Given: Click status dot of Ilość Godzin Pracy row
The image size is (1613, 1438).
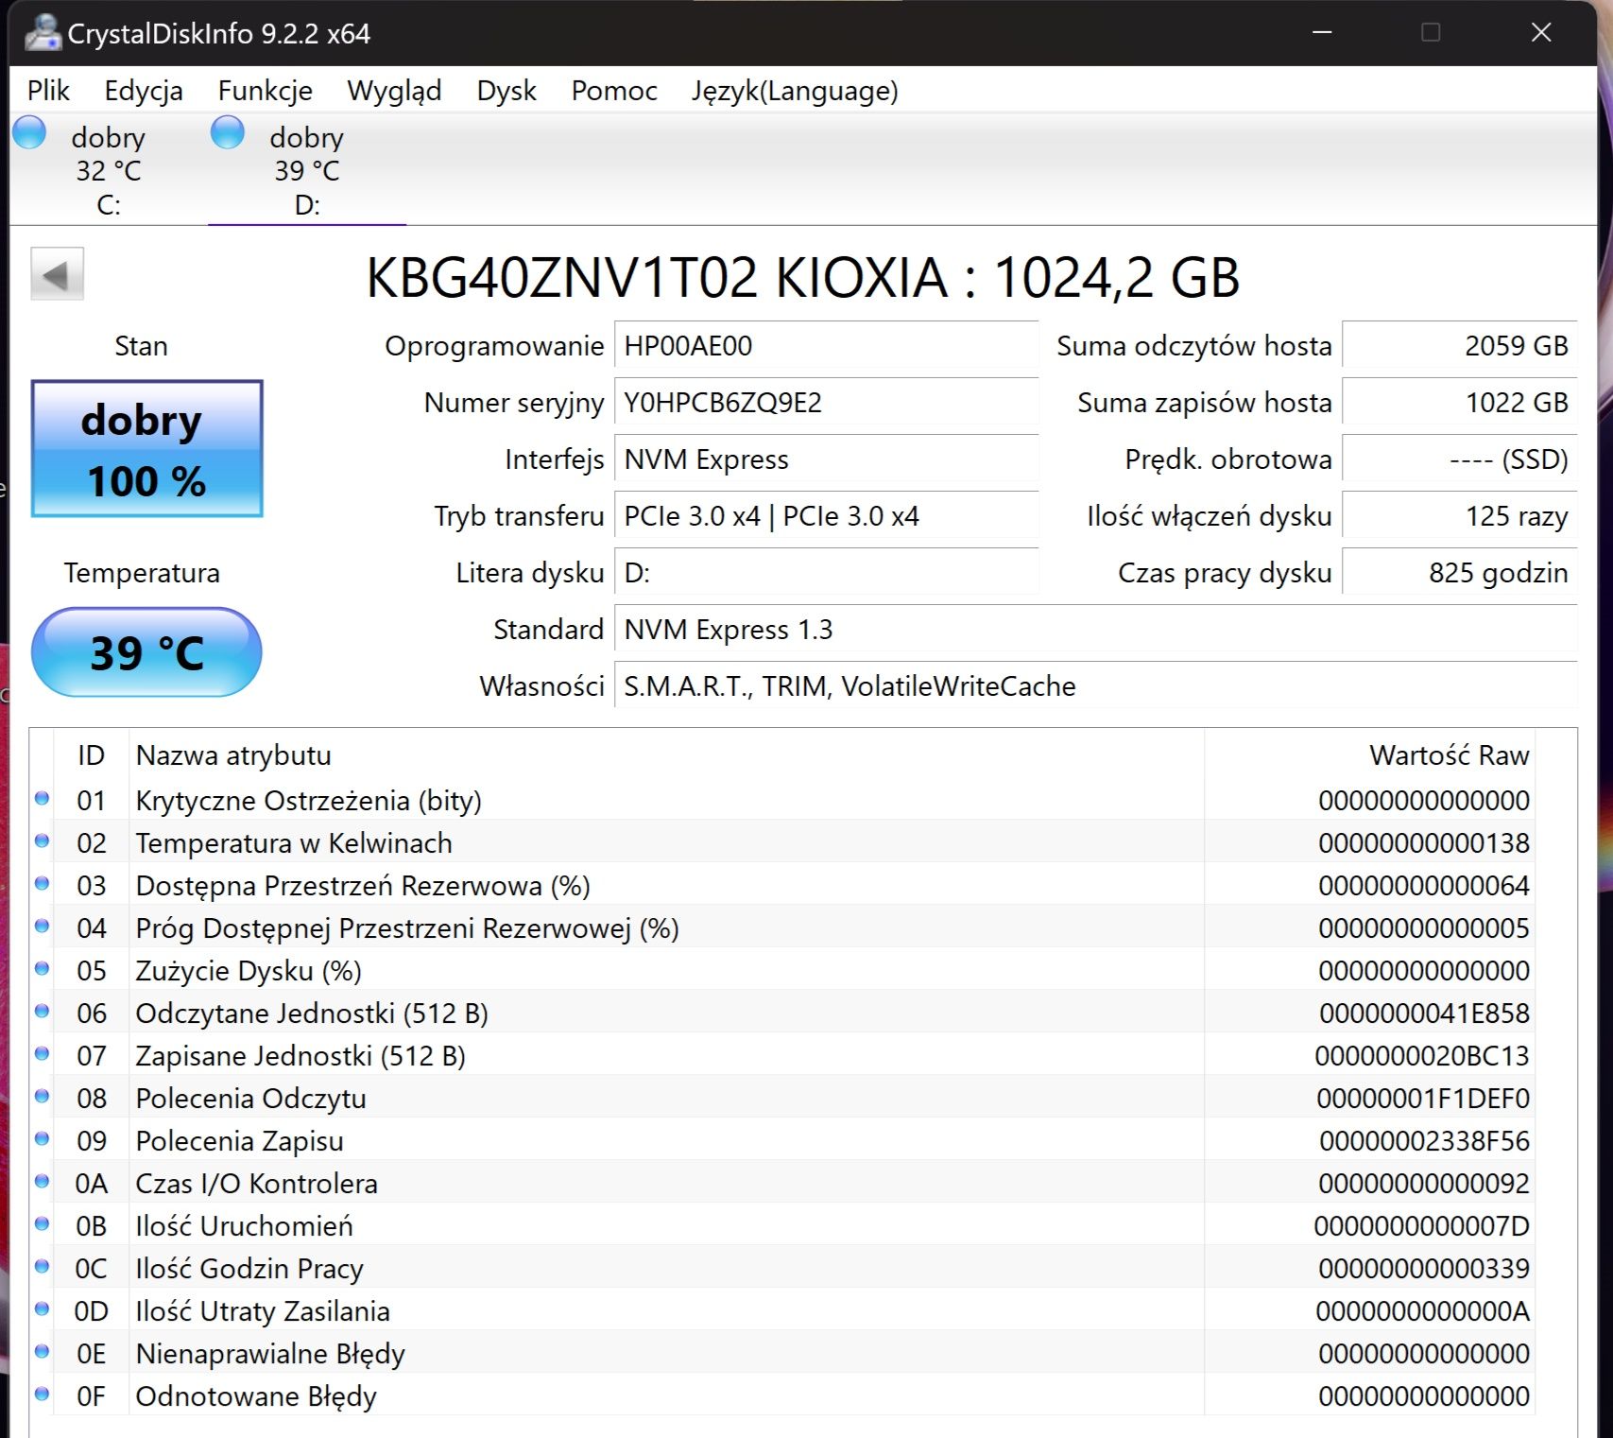Looking at the screenshot, I should tap(42, 1267).
